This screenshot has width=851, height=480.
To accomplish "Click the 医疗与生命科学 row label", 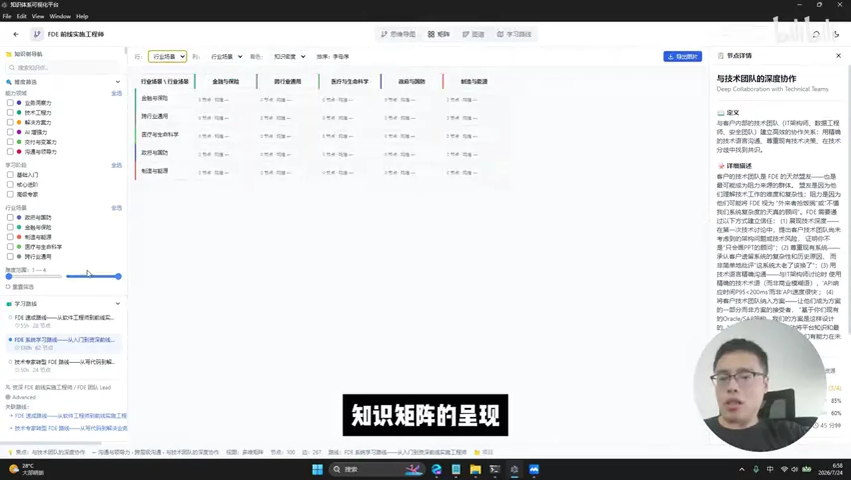I will 160,134.
